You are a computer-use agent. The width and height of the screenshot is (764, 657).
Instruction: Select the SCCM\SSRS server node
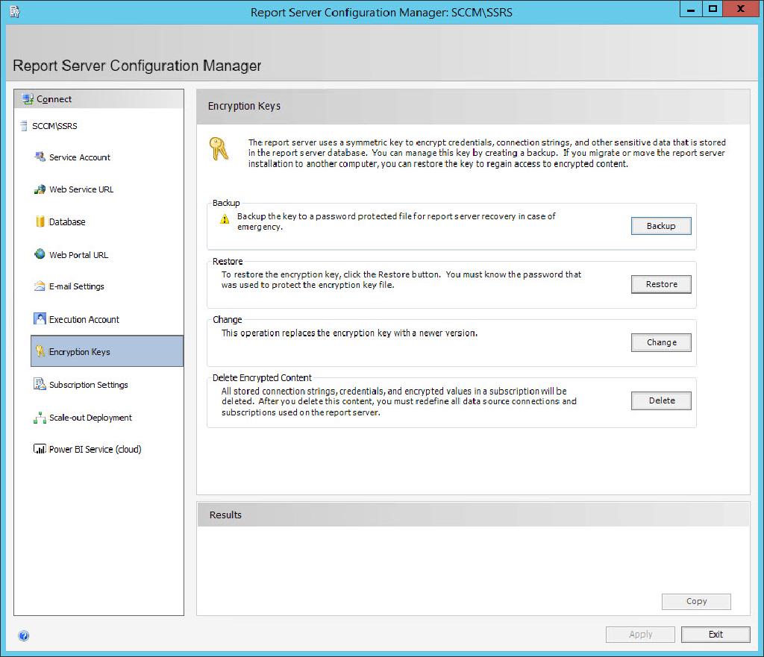[54, 125]
